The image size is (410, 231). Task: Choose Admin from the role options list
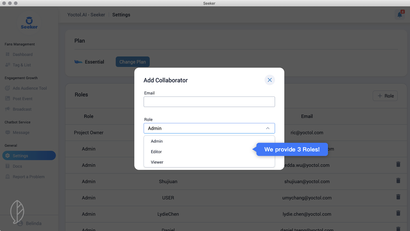tap(157, 141)
